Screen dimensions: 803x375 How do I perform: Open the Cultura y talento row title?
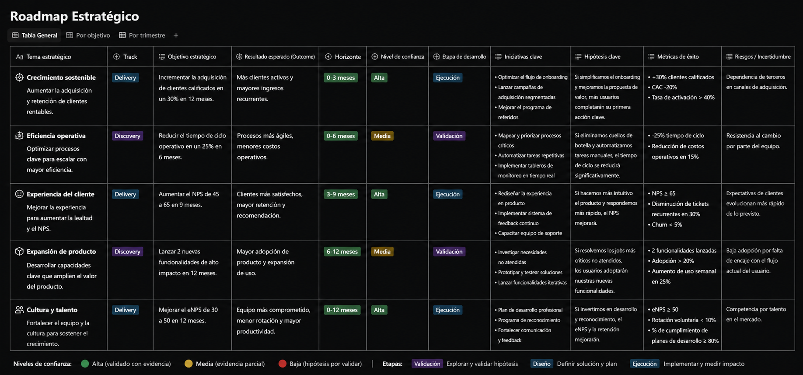tap(52, 310)
